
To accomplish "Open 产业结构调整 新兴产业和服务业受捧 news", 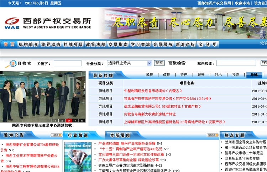I will pos(127,143).
